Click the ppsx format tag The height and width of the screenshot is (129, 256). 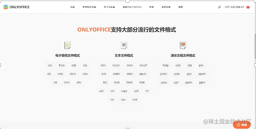tap(164, 82)
